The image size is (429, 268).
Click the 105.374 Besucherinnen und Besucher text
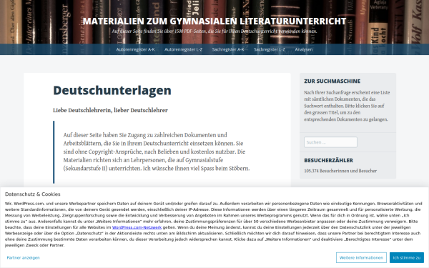pos(340,171)
